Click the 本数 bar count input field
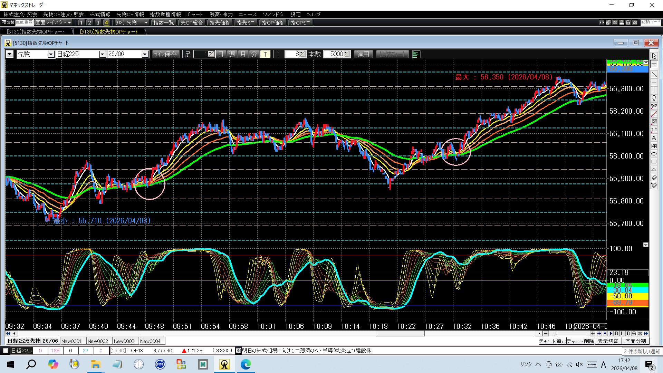The height and width of the screenshot is (373, 663). point(334,54)
